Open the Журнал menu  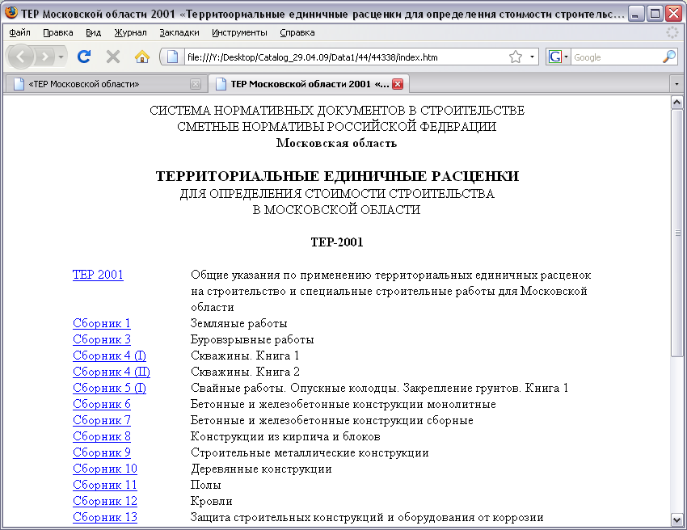tap(130, 32)
